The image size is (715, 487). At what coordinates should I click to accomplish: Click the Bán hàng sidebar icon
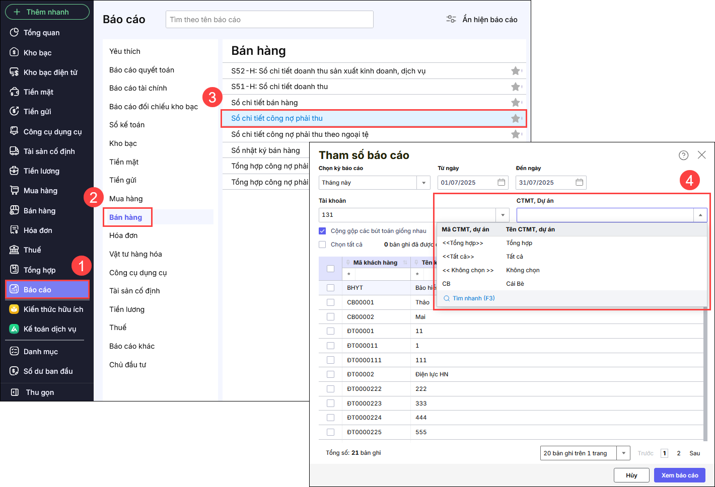15,210
